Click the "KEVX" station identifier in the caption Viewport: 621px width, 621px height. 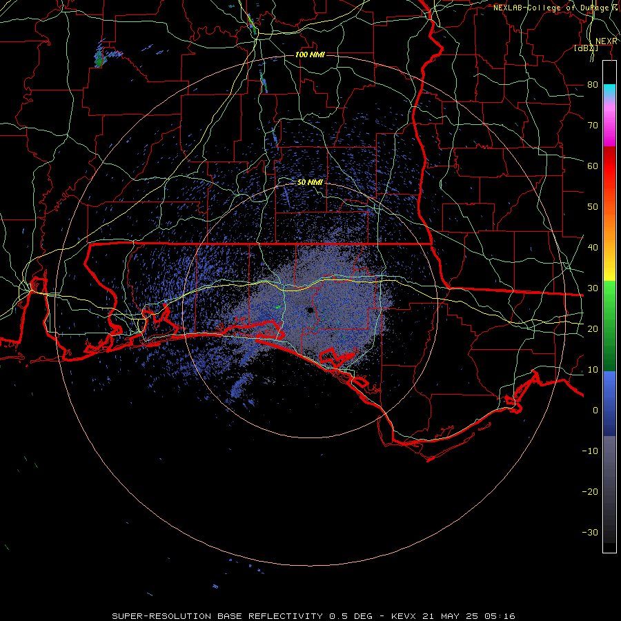click(404, 616)
